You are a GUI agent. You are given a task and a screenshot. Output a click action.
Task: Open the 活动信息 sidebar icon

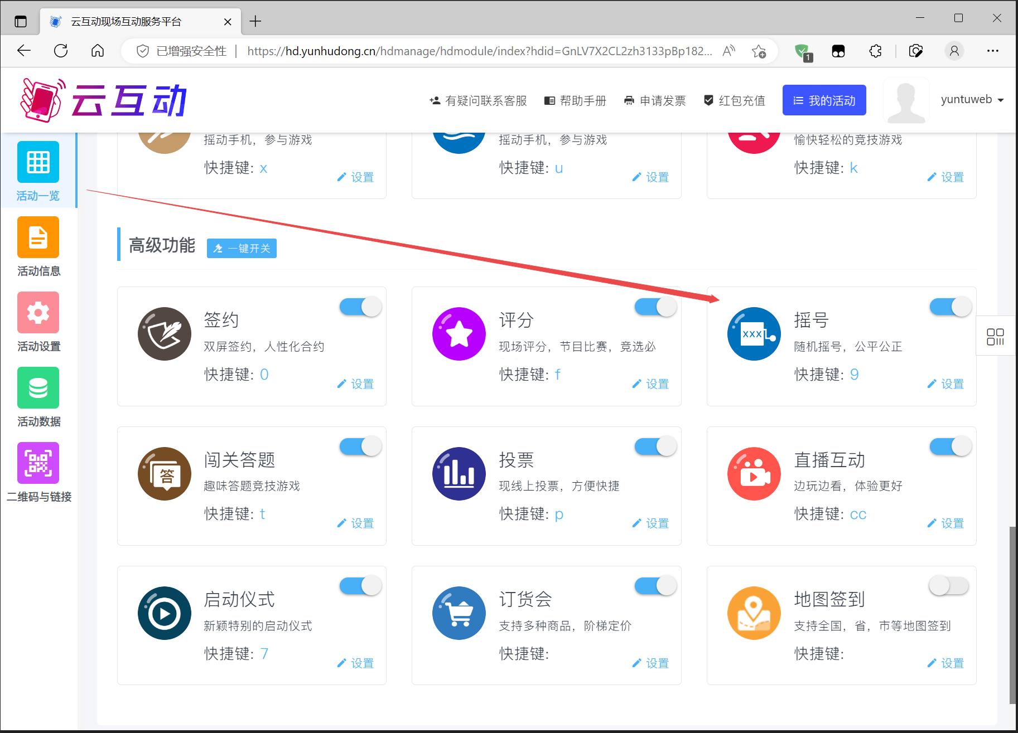pyautogui.click(x=38, y=237)
